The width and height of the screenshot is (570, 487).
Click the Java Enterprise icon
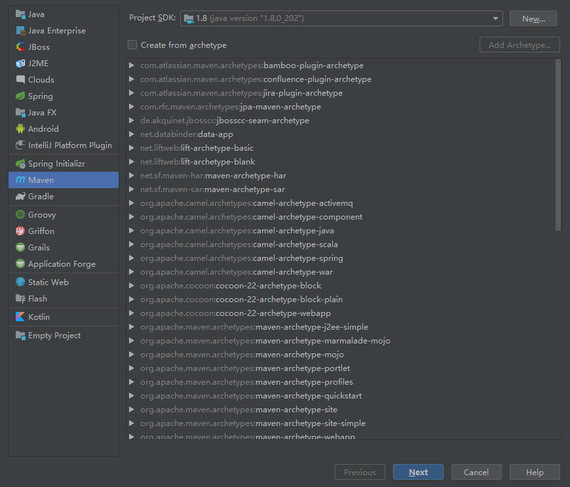click(20, 31)
